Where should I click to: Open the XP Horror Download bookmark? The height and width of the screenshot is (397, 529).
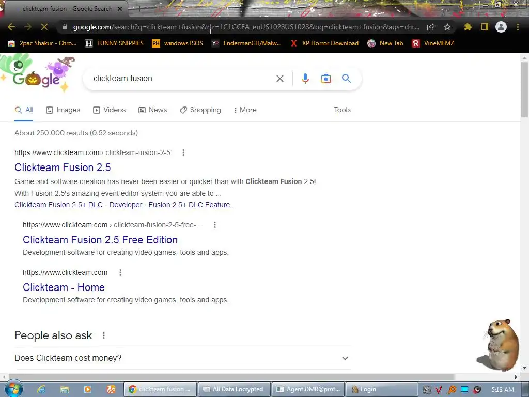point(324,43)
